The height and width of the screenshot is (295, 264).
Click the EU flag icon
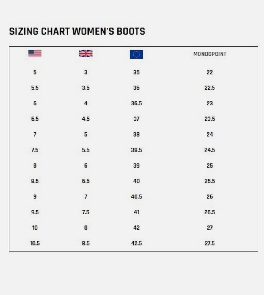(136, 54)
